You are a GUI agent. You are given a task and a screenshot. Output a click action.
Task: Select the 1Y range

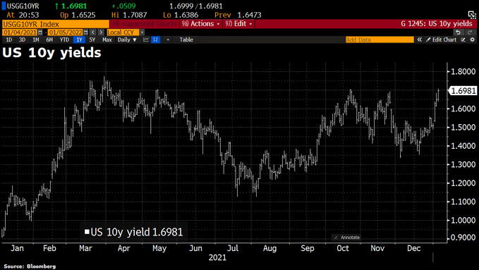coord(79,39)
